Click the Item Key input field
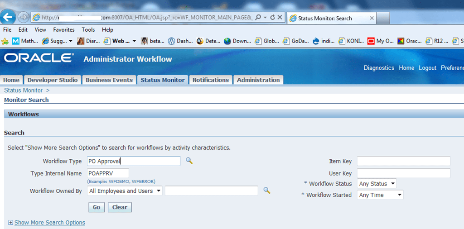 click(404, 161)
